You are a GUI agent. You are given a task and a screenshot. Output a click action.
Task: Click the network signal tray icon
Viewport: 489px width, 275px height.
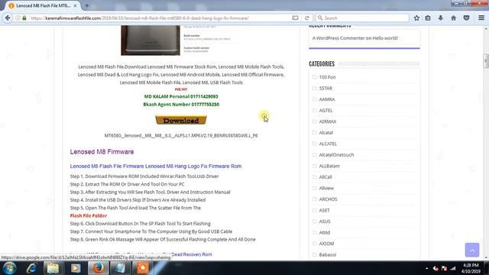coord(453,268)
